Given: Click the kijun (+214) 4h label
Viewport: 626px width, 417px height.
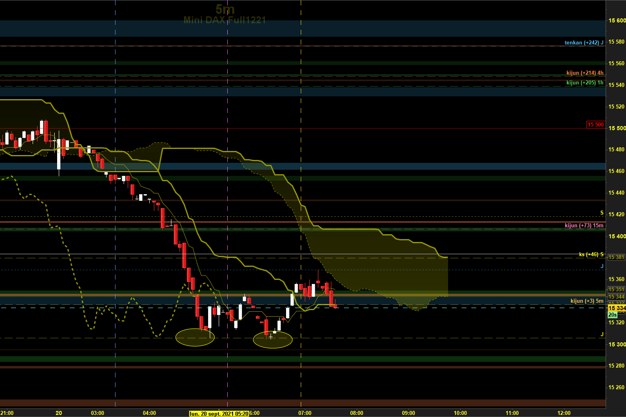Looking at the screenshot, I should click(x=585, y=73).
